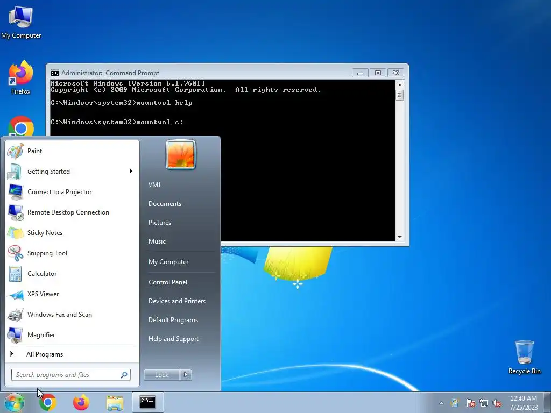This screenshot has width=551, height=413.
Task: Open Pictures from the Start menu
Action: coord(159,223)
